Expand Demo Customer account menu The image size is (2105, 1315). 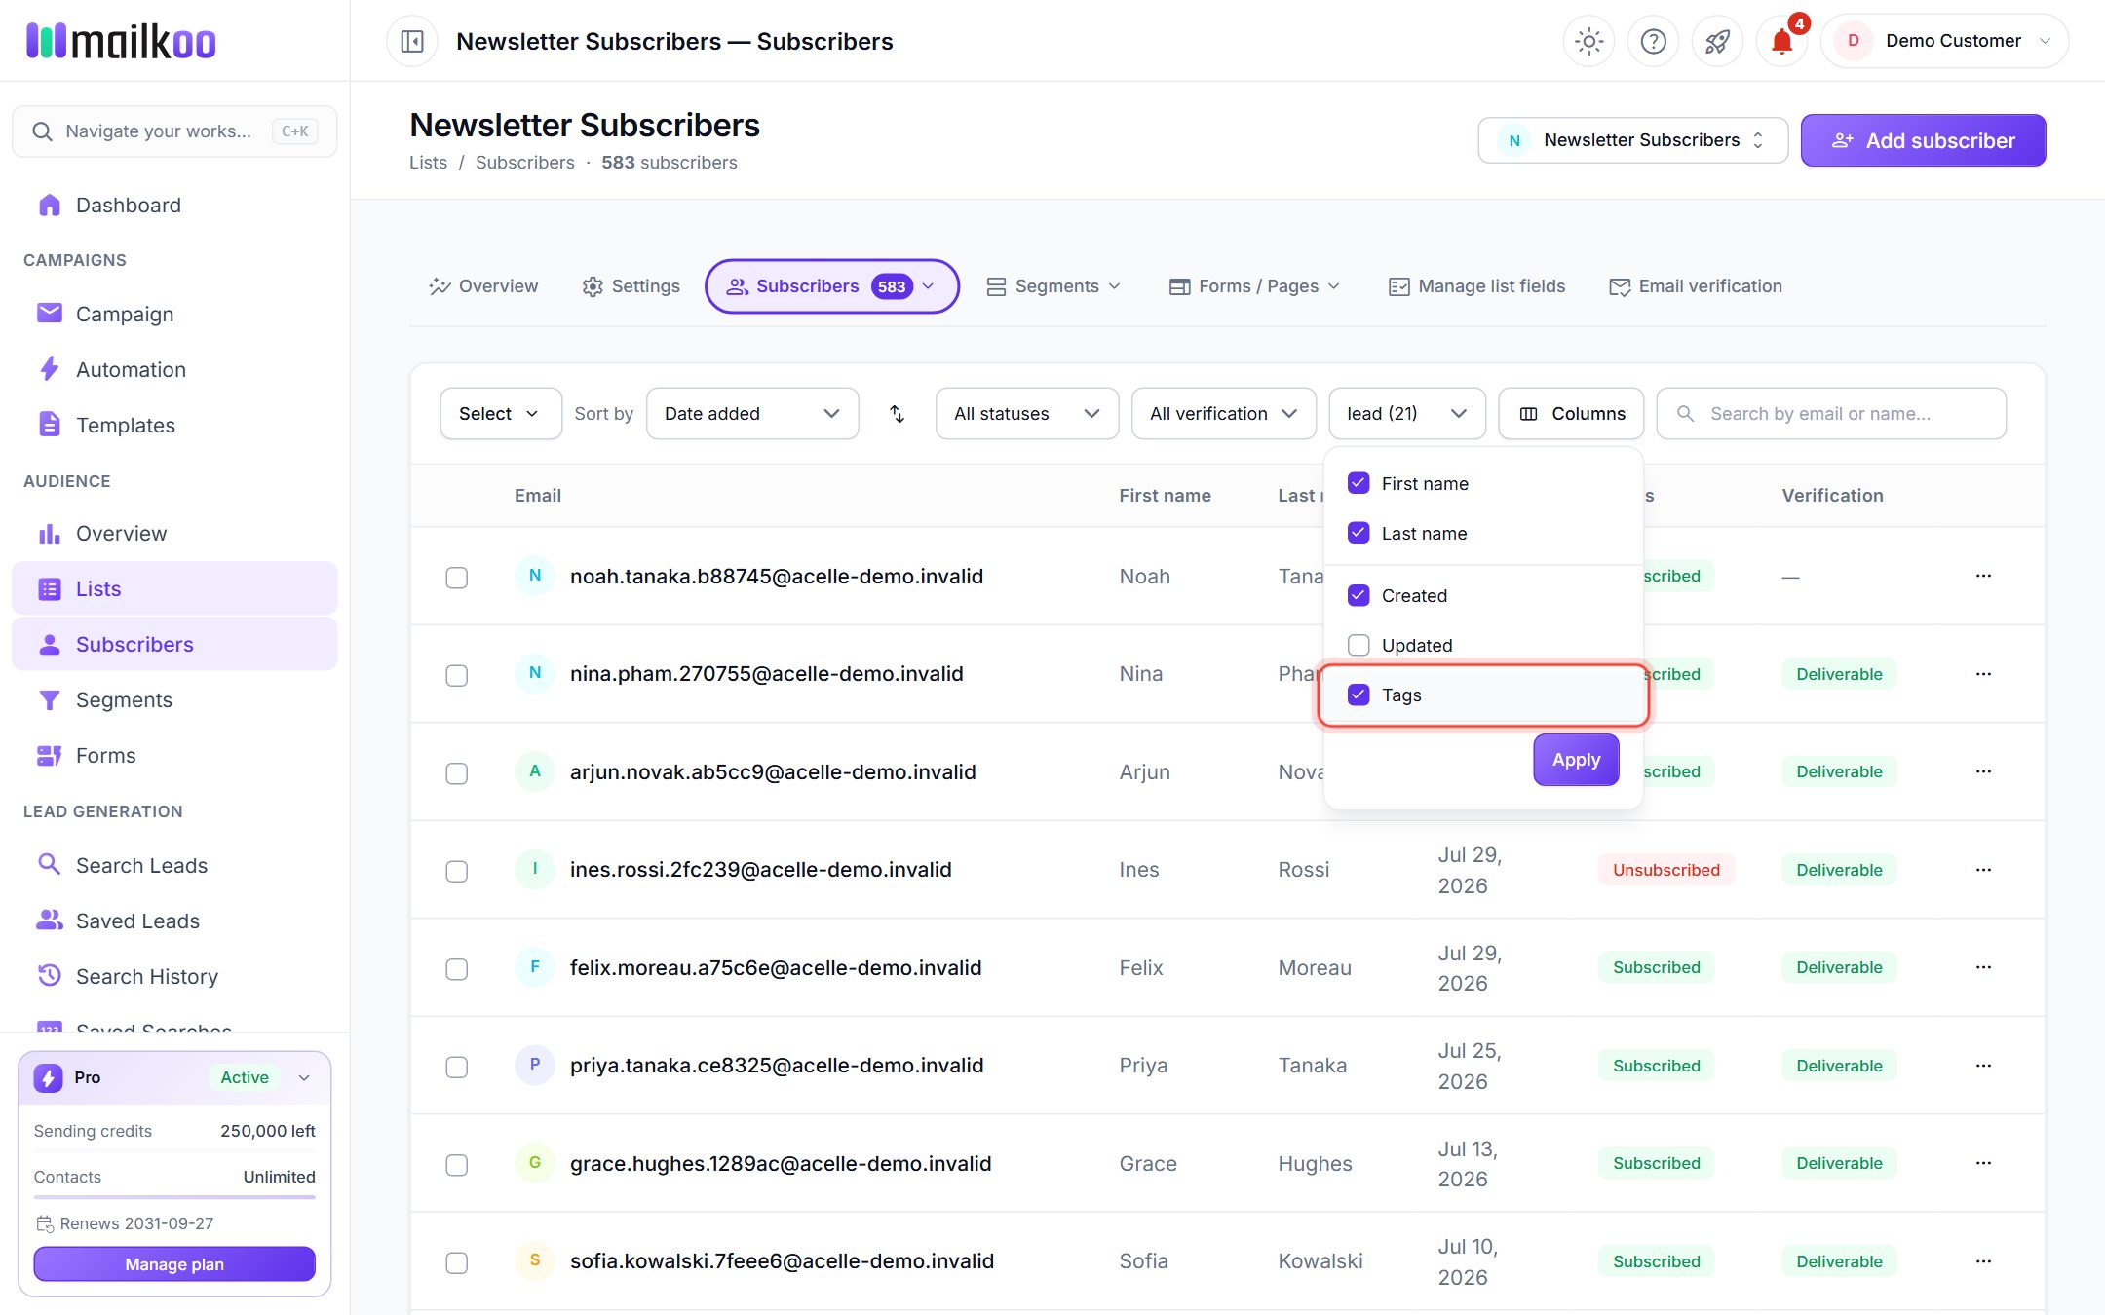click(x=1944, y=41)
